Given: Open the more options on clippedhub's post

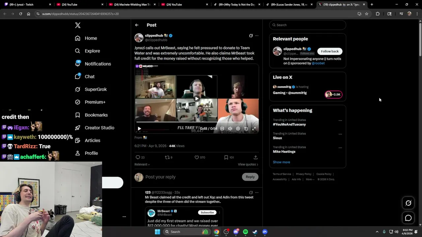Looking at the screenshot, I should click(257, 36).
